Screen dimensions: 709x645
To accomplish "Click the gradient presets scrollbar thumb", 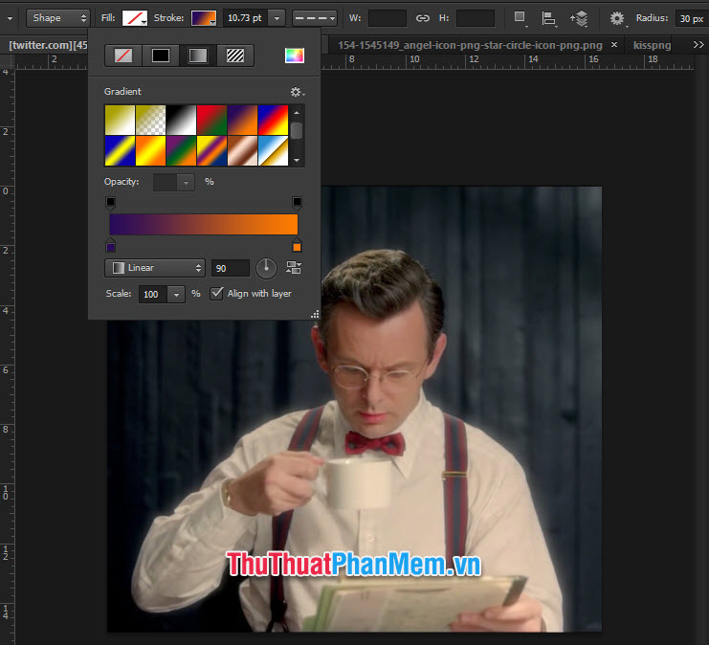I will (x=297, y=131).
